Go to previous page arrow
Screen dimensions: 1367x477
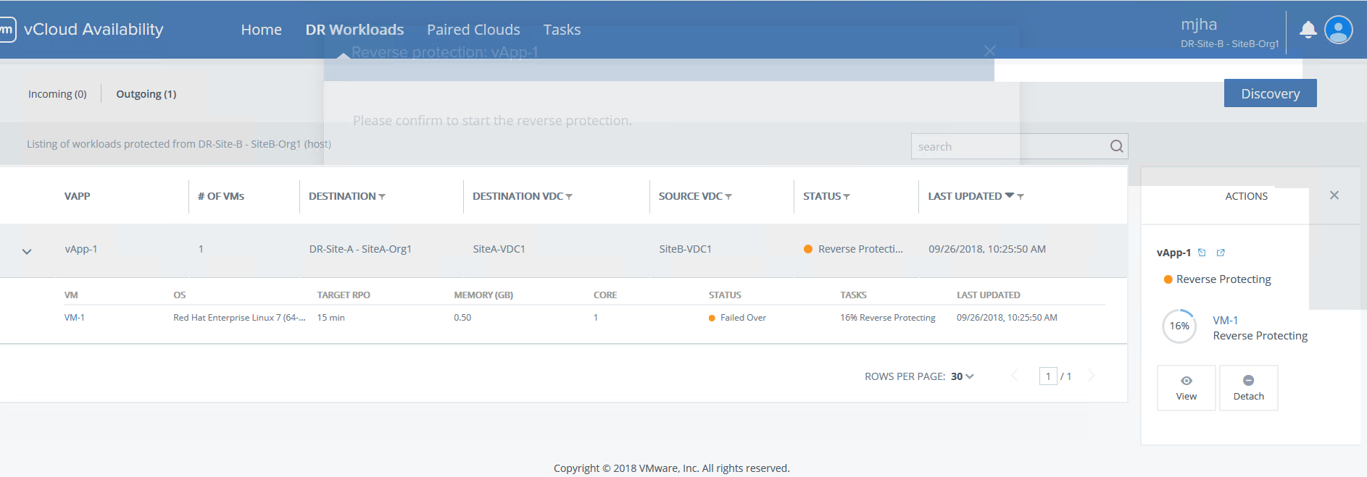[x=1014, y=375]
